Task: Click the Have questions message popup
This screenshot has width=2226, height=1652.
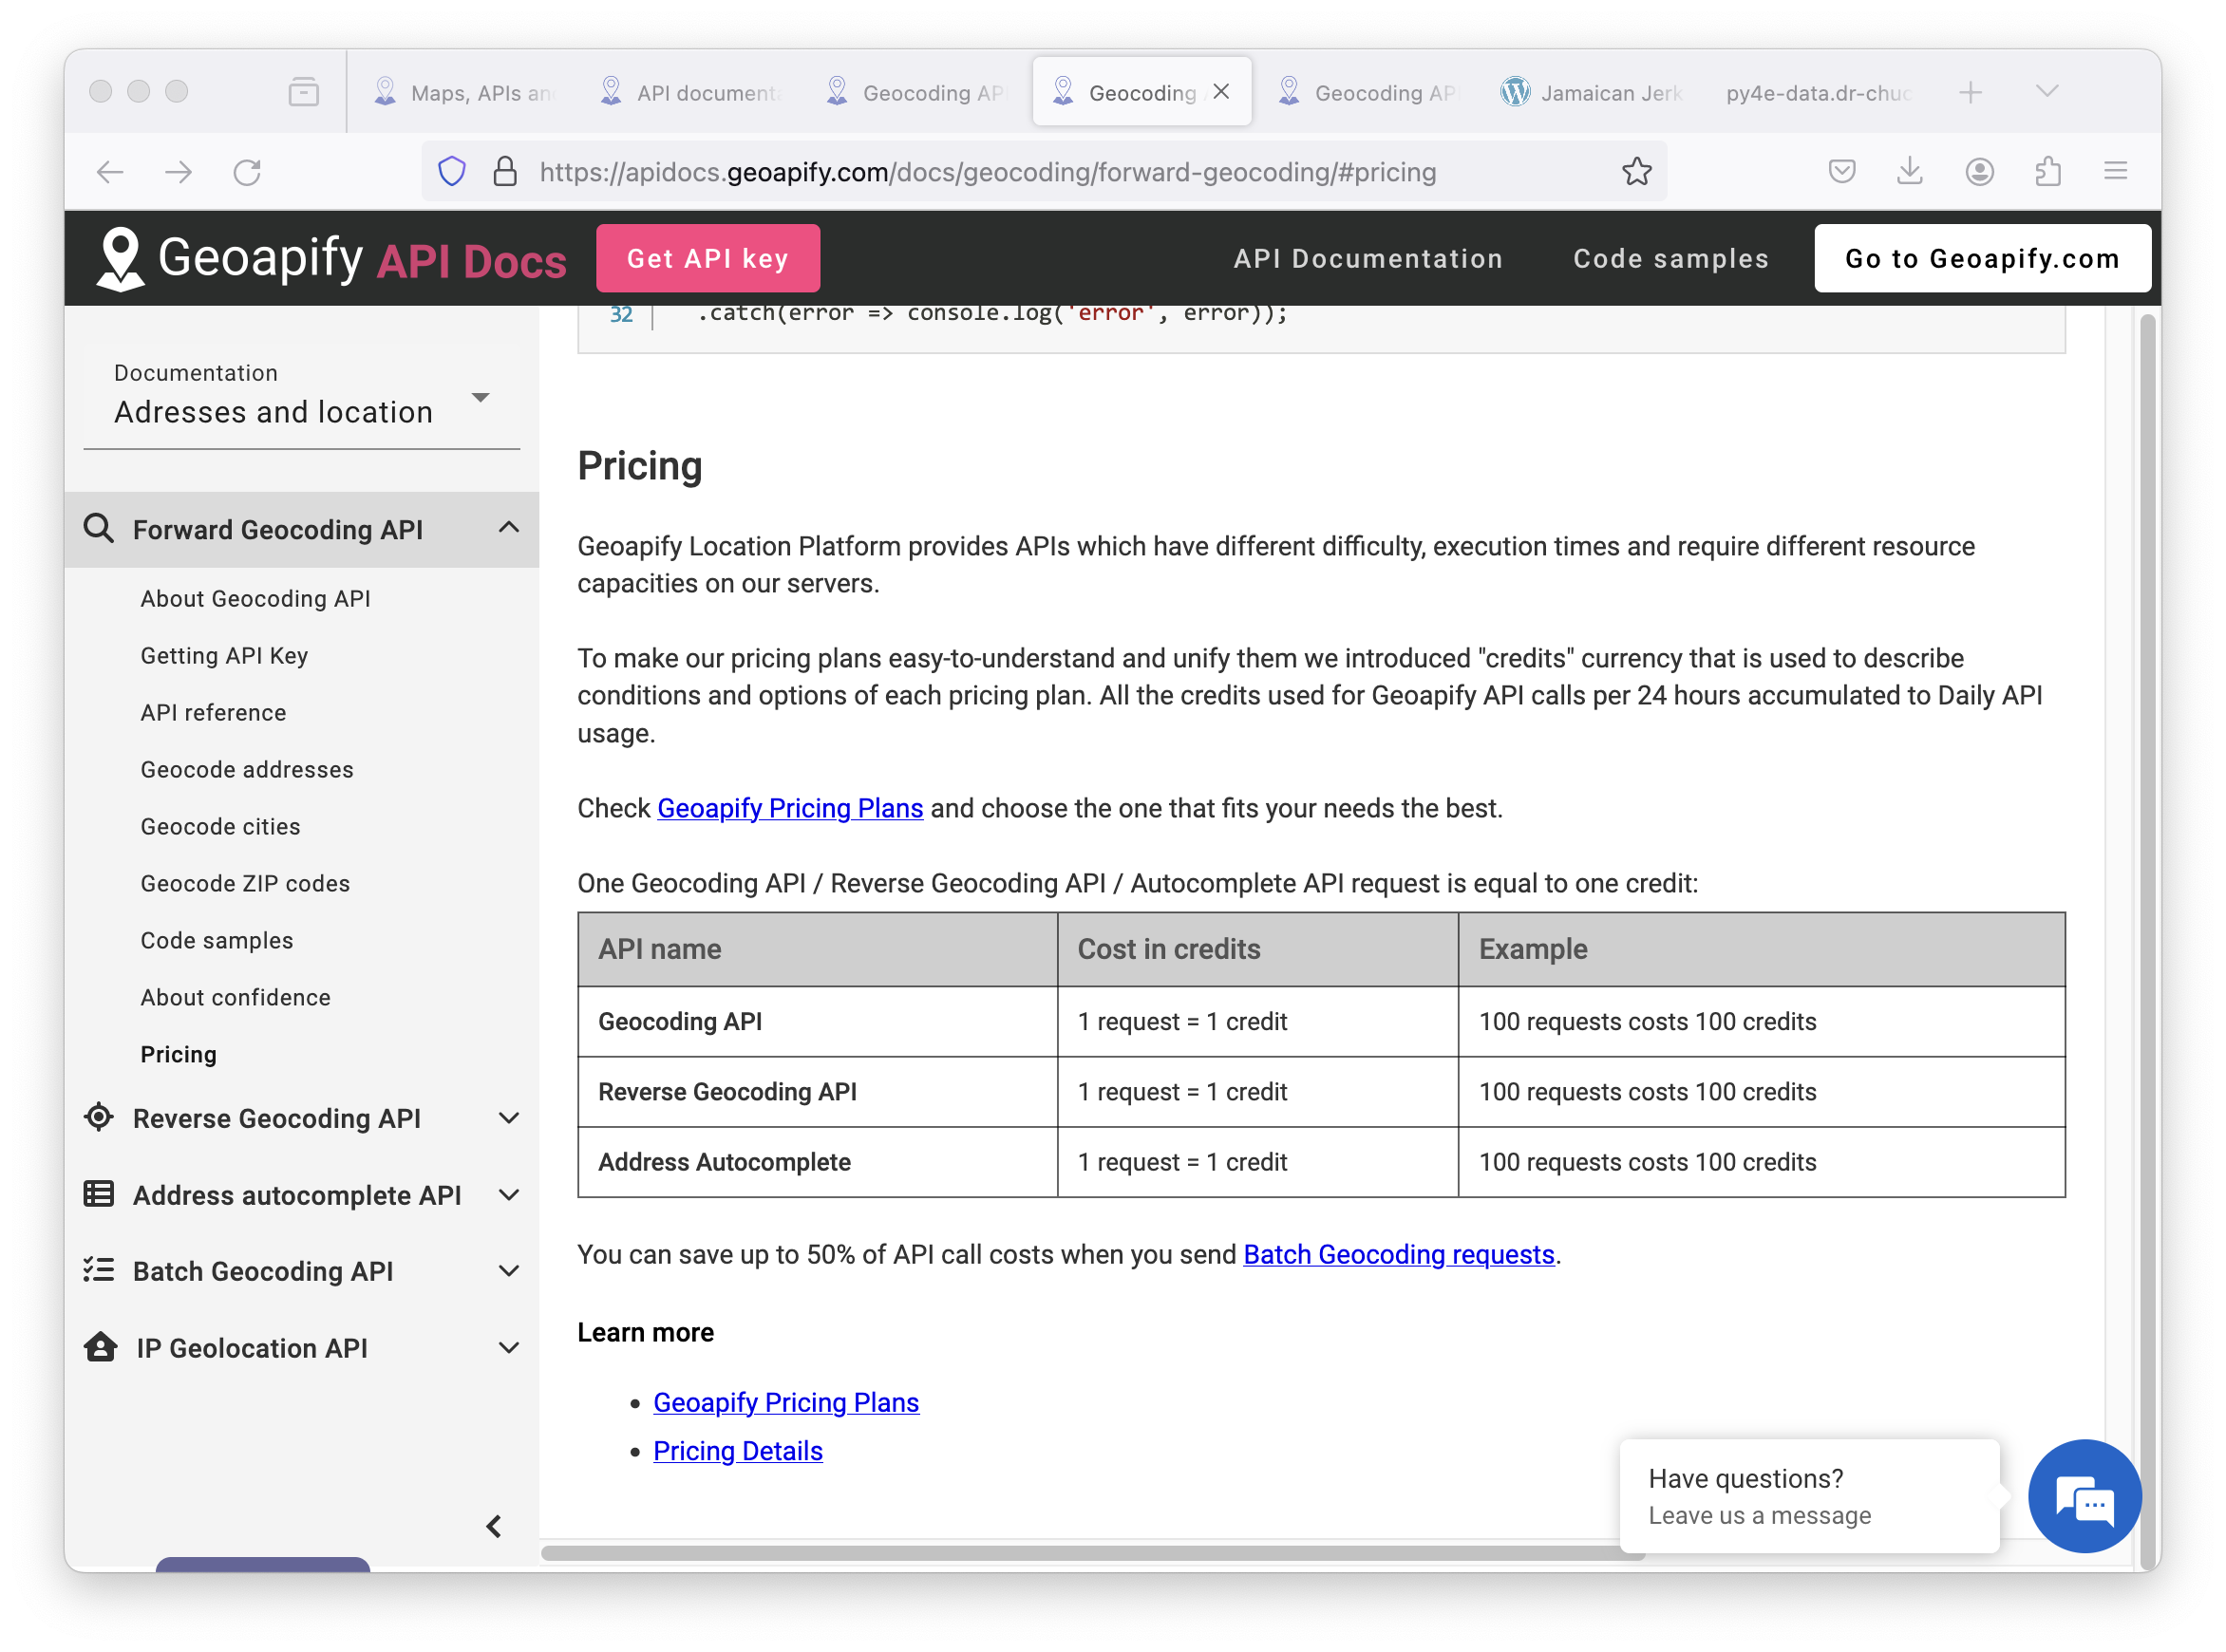Action: tap(1809, 1496)
